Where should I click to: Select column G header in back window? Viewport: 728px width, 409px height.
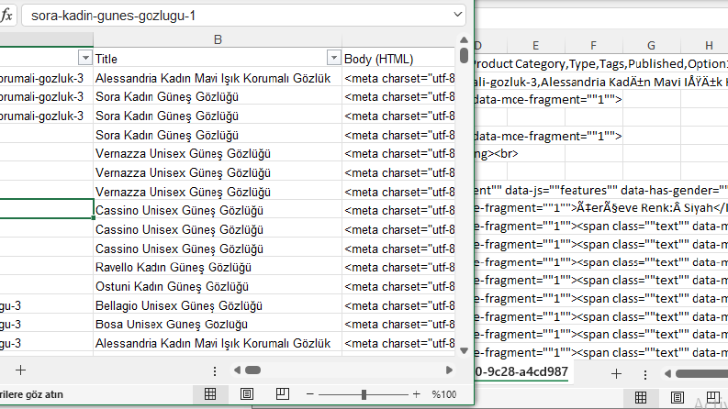[x=652, y=46]
